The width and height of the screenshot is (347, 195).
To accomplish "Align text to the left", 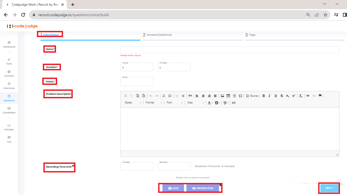I will click(197, 96).
